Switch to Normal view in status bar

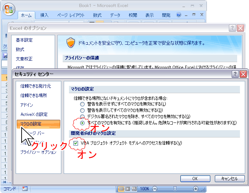[x=121, y=189]
